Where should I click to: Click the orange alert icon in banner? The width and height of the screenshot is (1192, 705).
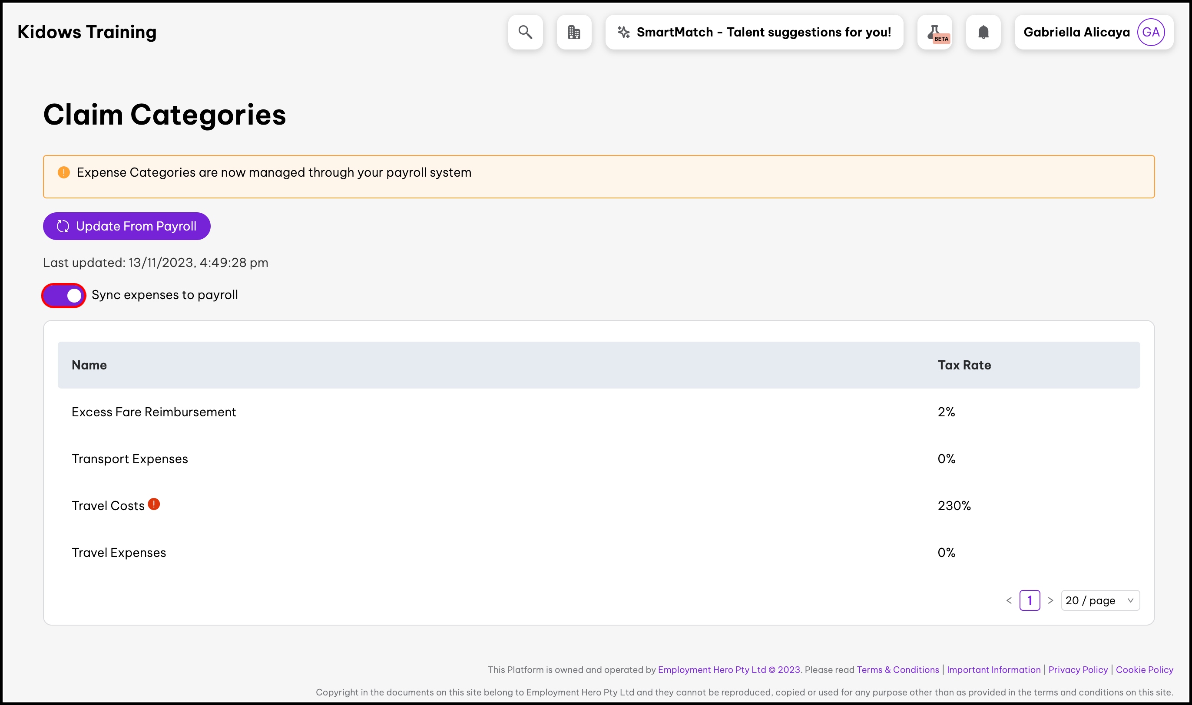64,172
